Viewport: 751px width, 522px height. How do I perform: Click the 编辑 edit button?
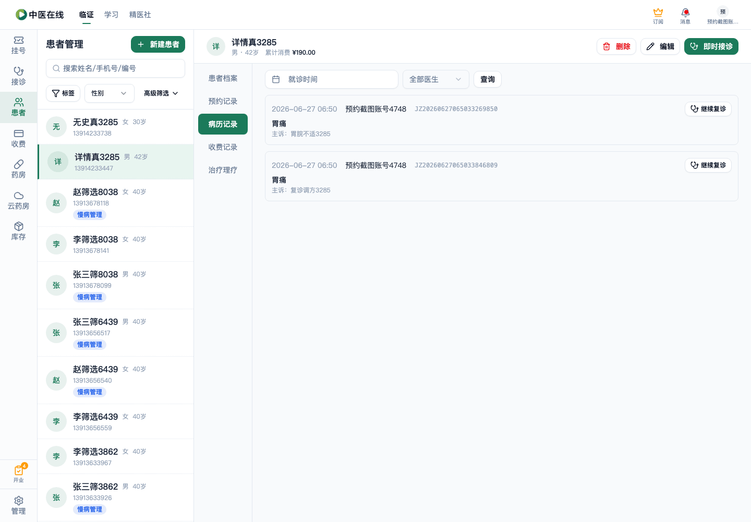[x=660, y=46]
